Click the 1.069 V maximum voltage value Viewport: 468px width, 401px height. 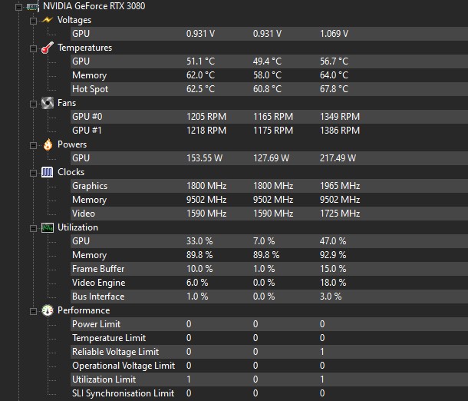tap(334, 34)
